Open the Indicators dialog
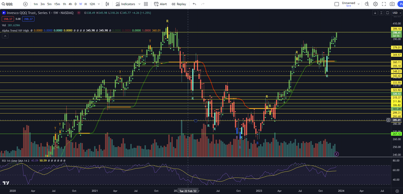This screenshot has height=194, width=403. click(125, 4)
